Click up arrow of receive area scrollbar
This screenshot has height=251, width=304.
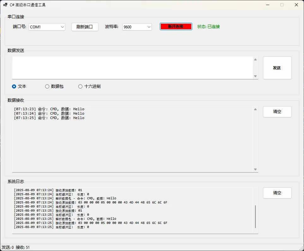(x=255, y=109)
